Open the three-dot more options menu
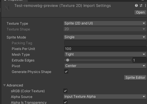The height and width of the screenshot is (104, 147). [x=145, y=5]
